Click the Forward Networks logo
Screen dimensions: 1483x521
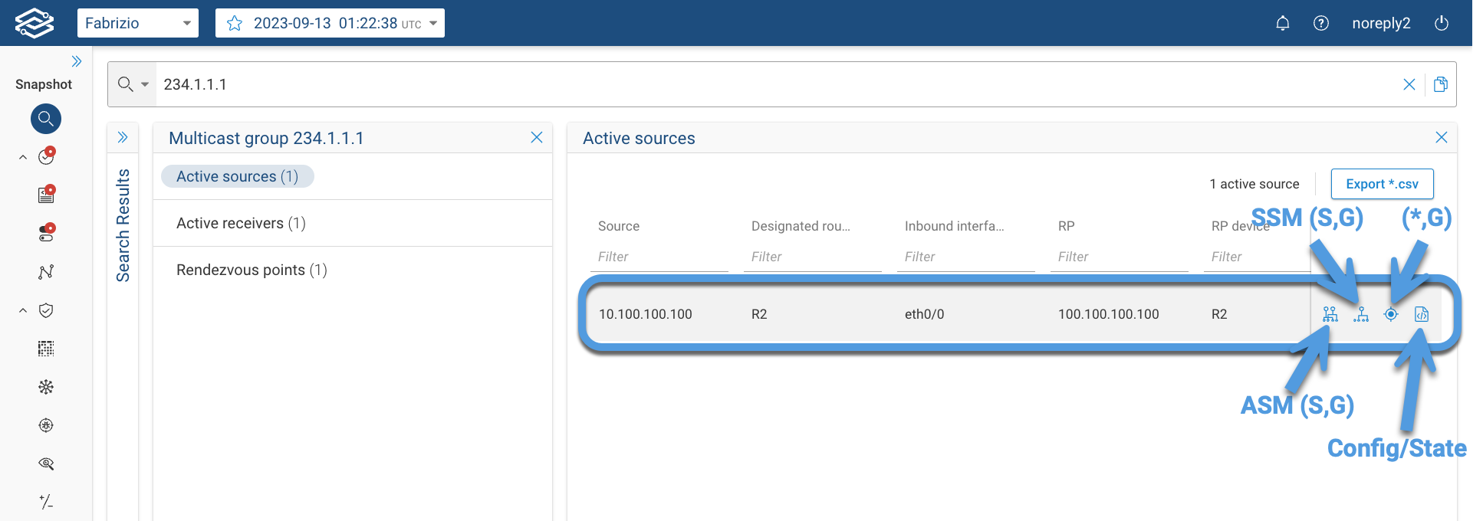click(35, 23)
